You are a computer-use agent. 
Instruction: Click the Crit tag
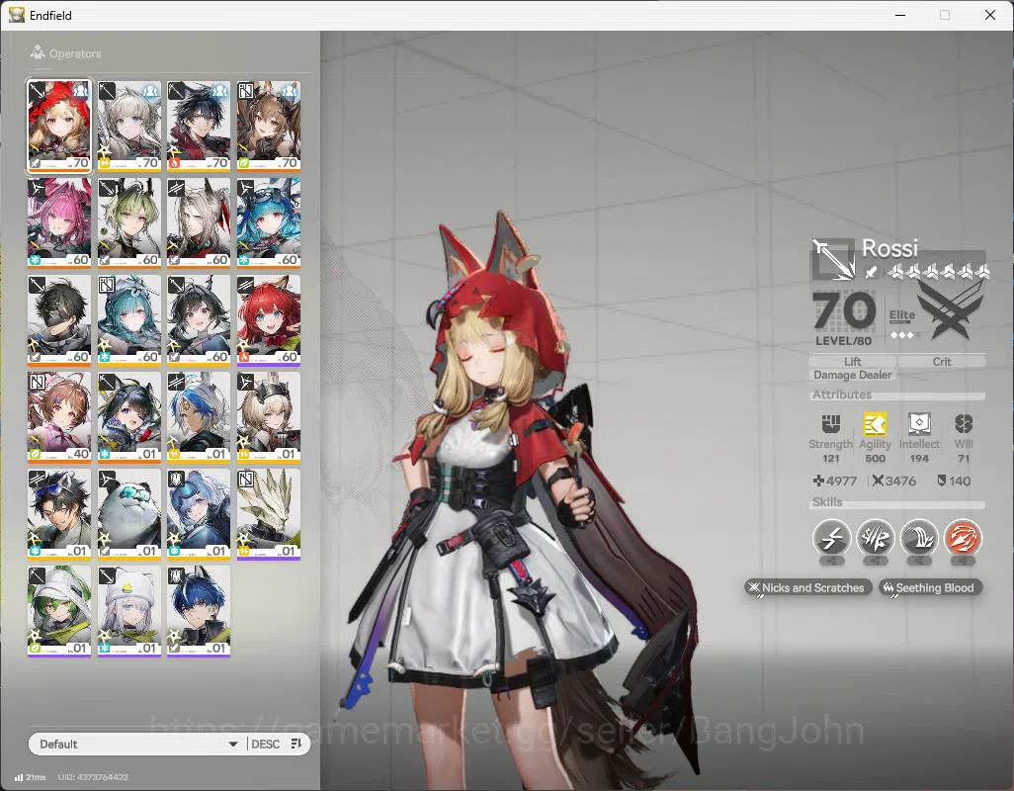click(x=942, y=362)
